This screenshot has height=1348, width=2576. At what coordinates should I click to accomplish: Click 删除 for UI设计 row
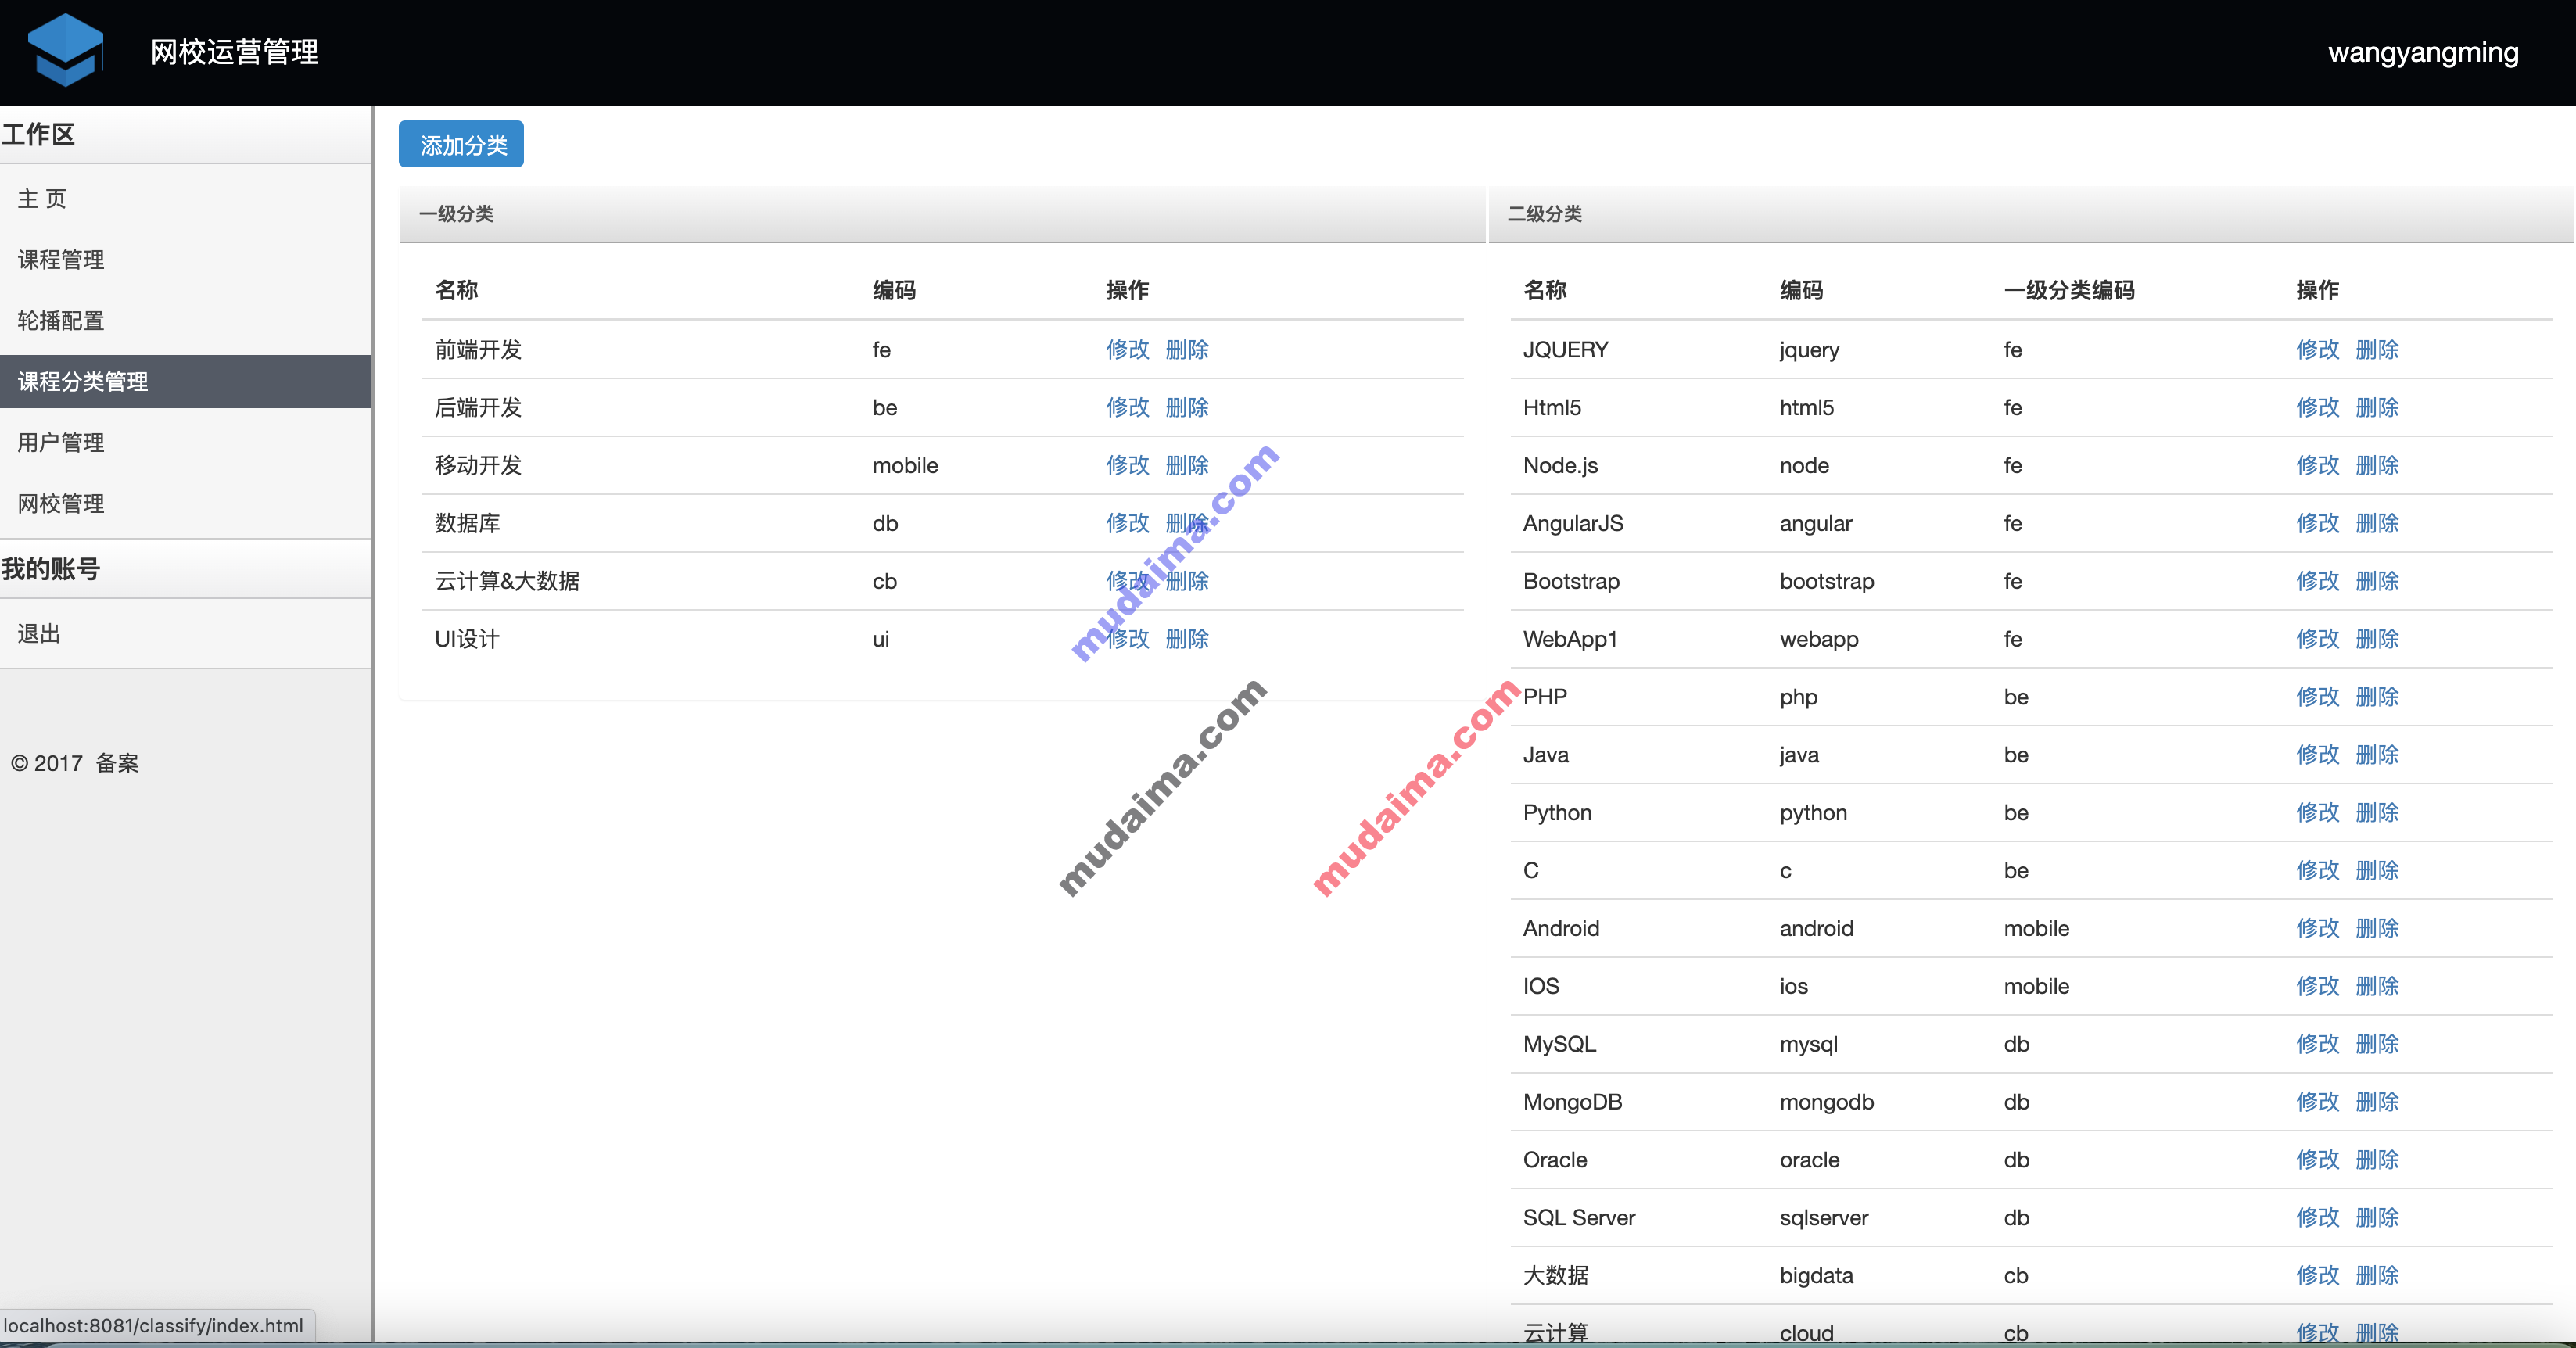pyautogui.click(x=1187, y=640)
